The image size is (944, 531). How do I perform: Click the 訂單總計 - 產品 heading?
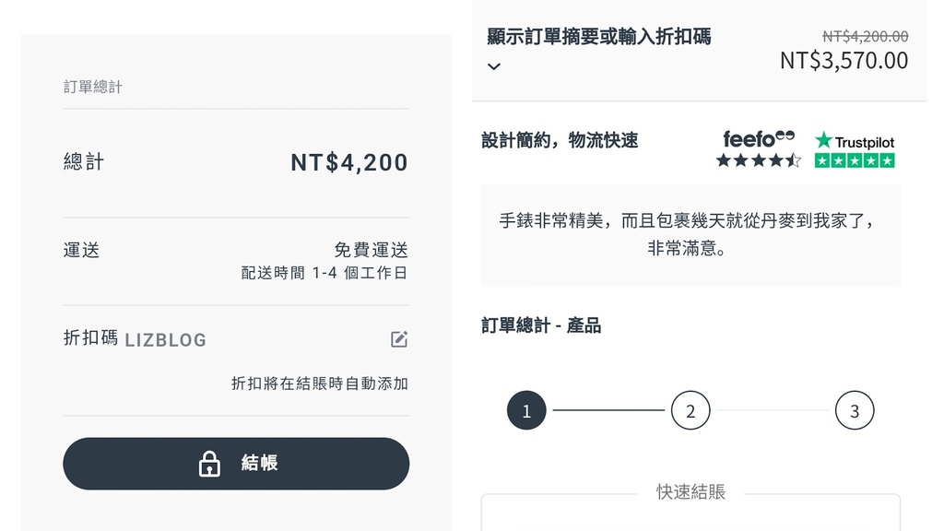(x=541, y=325)
